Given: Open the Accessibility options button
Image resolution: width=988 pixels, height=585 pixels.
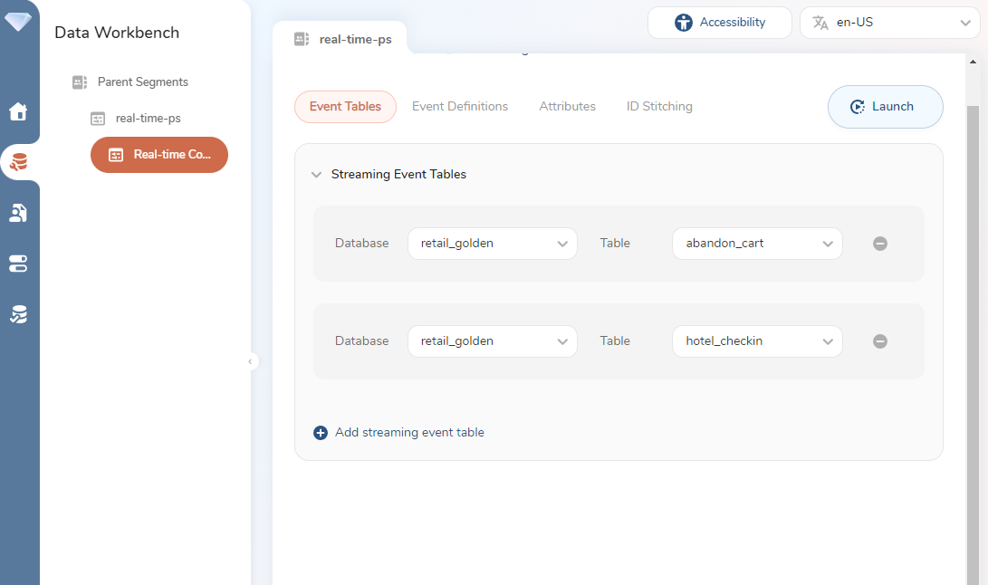Looking at the screenshot, I should point(720,23).
